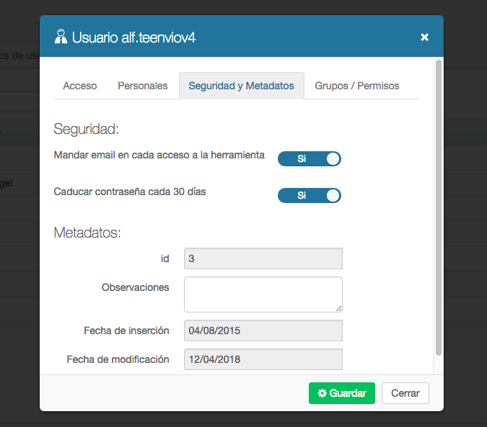
Task: Click the Fecha de inserción field
Action: (x=263, y=331)
